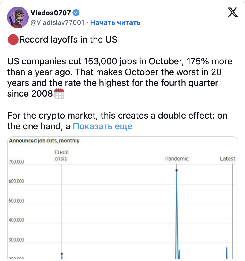Click the red circle emoji
The height and width of the screenshot is (261, 245).
(x=13, y=40)
